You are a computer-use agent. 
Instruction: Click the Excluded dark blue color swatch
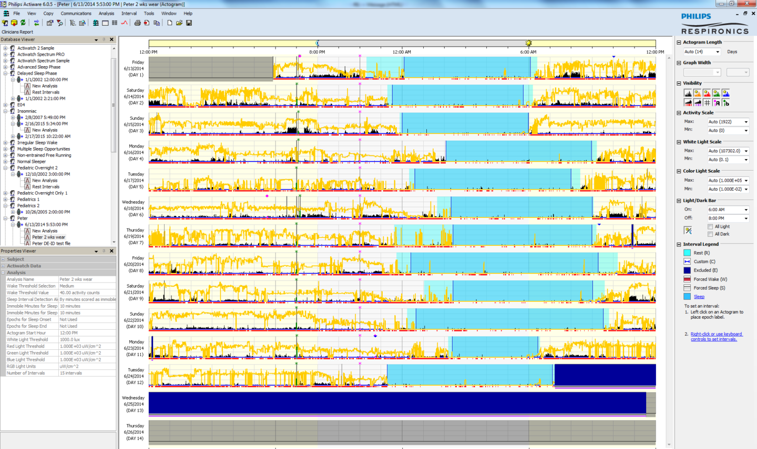(687, 270)
